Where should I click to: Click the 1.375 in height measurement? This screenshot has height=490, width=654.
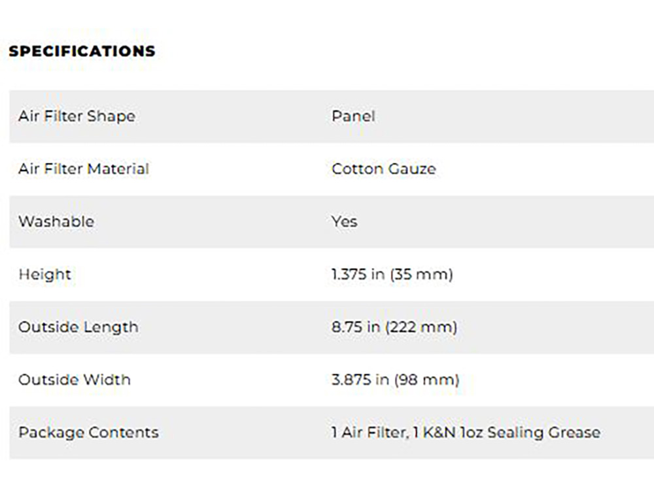click(x=358, y=274)
